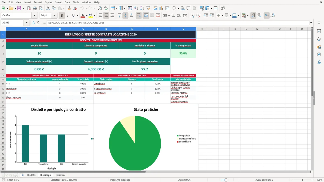
Task: Toggle wrap text
Action: [x=139, y=16]
